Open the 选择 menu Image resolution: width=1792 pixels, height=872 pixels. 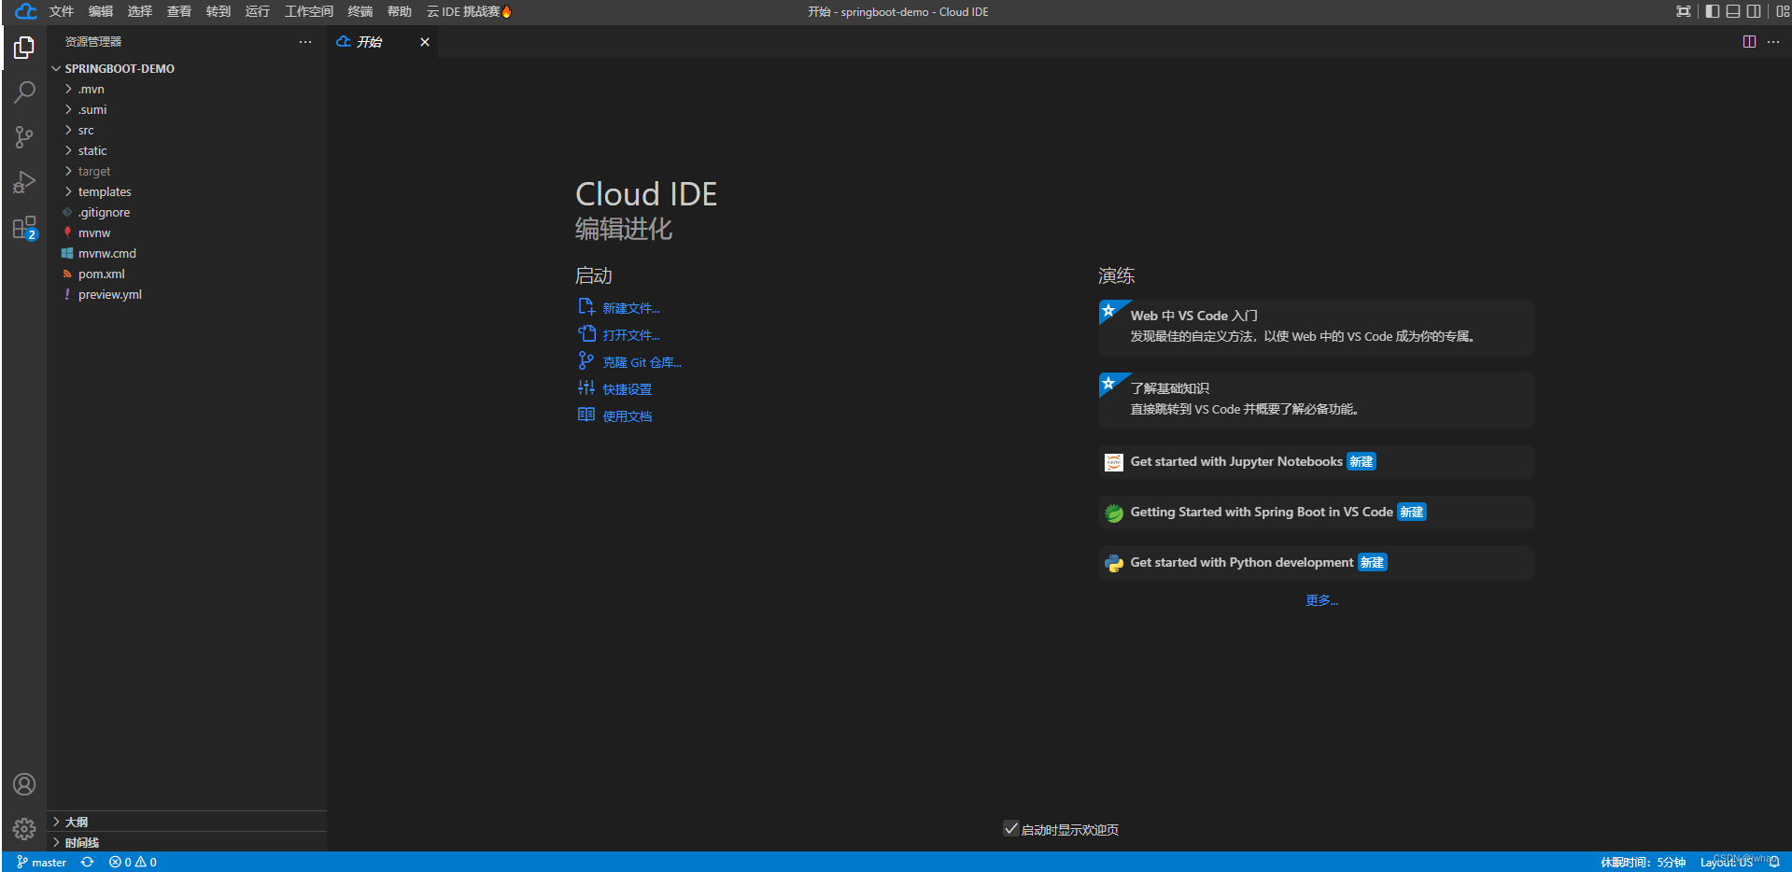140,11
